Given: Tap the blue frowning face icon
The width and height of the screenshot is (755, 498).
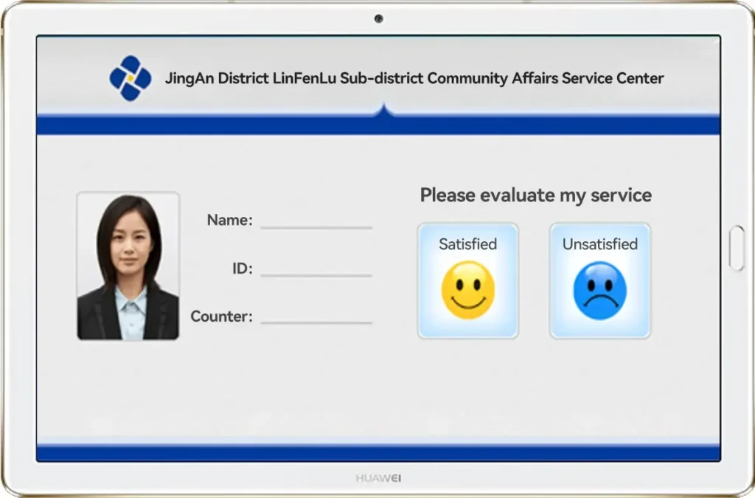Looking at the screenshot, I should [599, 291].
